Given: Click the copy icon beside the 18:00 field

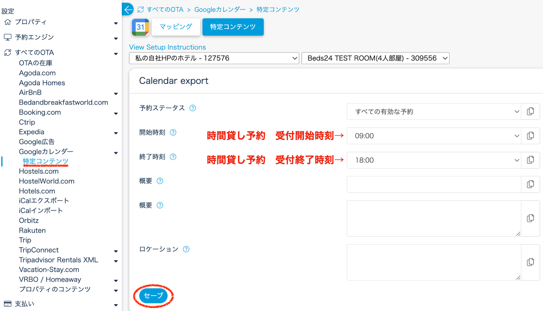Looking at the screenshot, I should point(530,160).
